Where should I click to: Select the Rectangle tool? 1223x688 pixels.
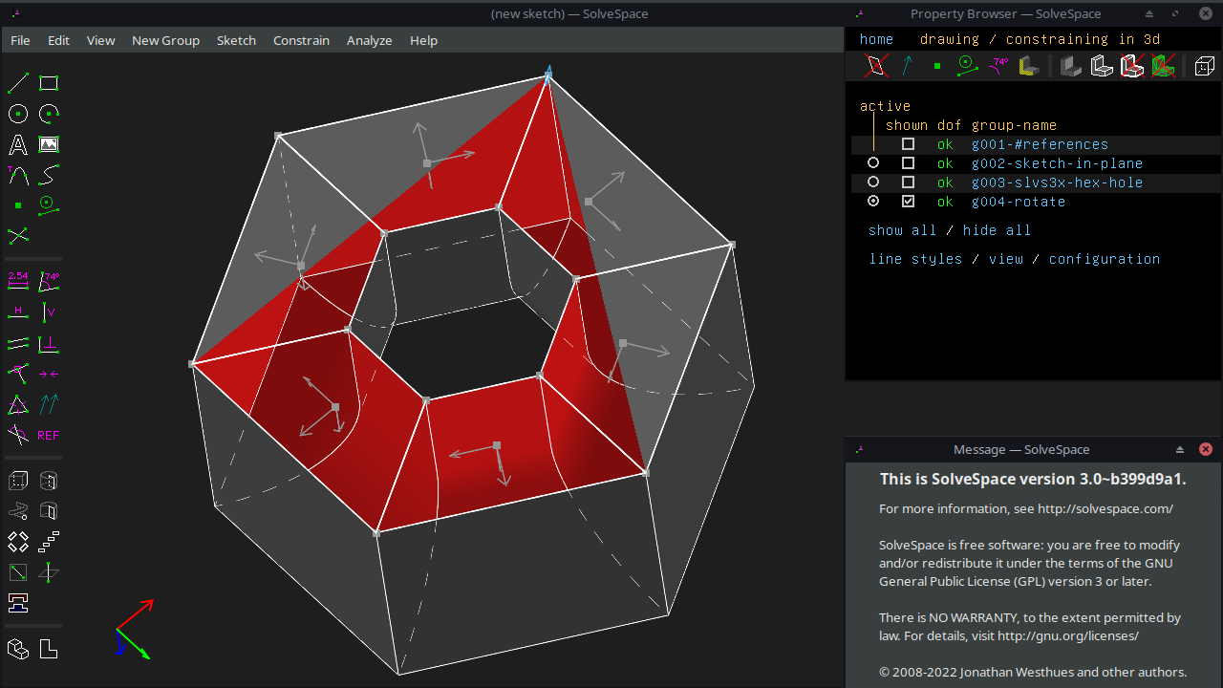tap(48, 82)
